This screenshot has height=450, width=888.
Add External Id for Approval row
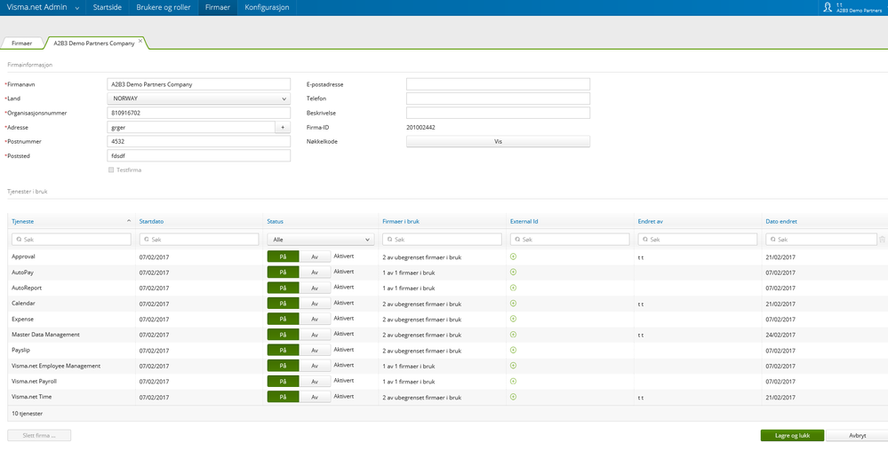[513, 257]
